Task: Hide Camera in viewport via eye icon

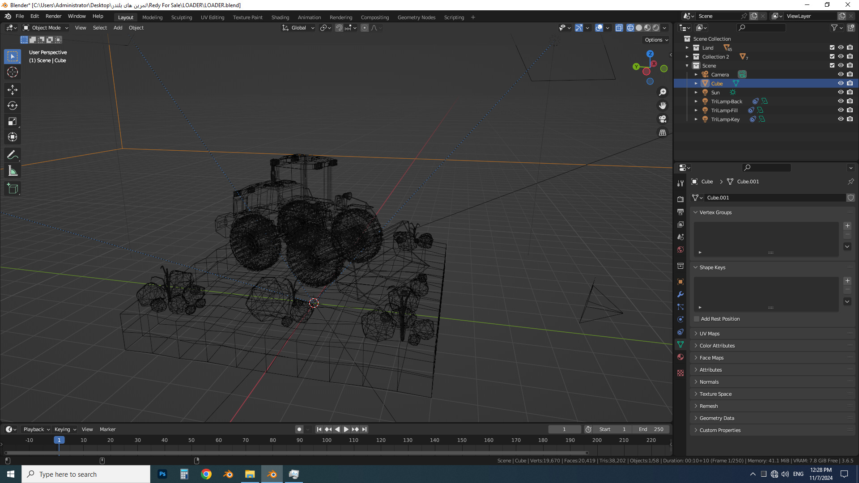Action: 841,74
